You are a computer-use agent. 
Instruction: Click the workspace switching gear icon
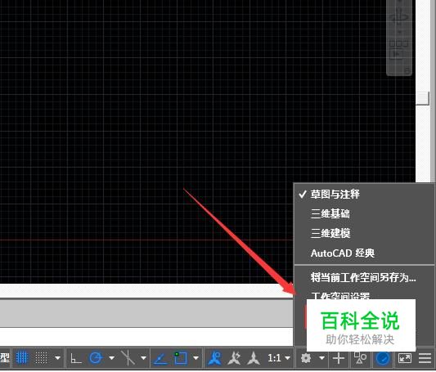coord(306,358)
